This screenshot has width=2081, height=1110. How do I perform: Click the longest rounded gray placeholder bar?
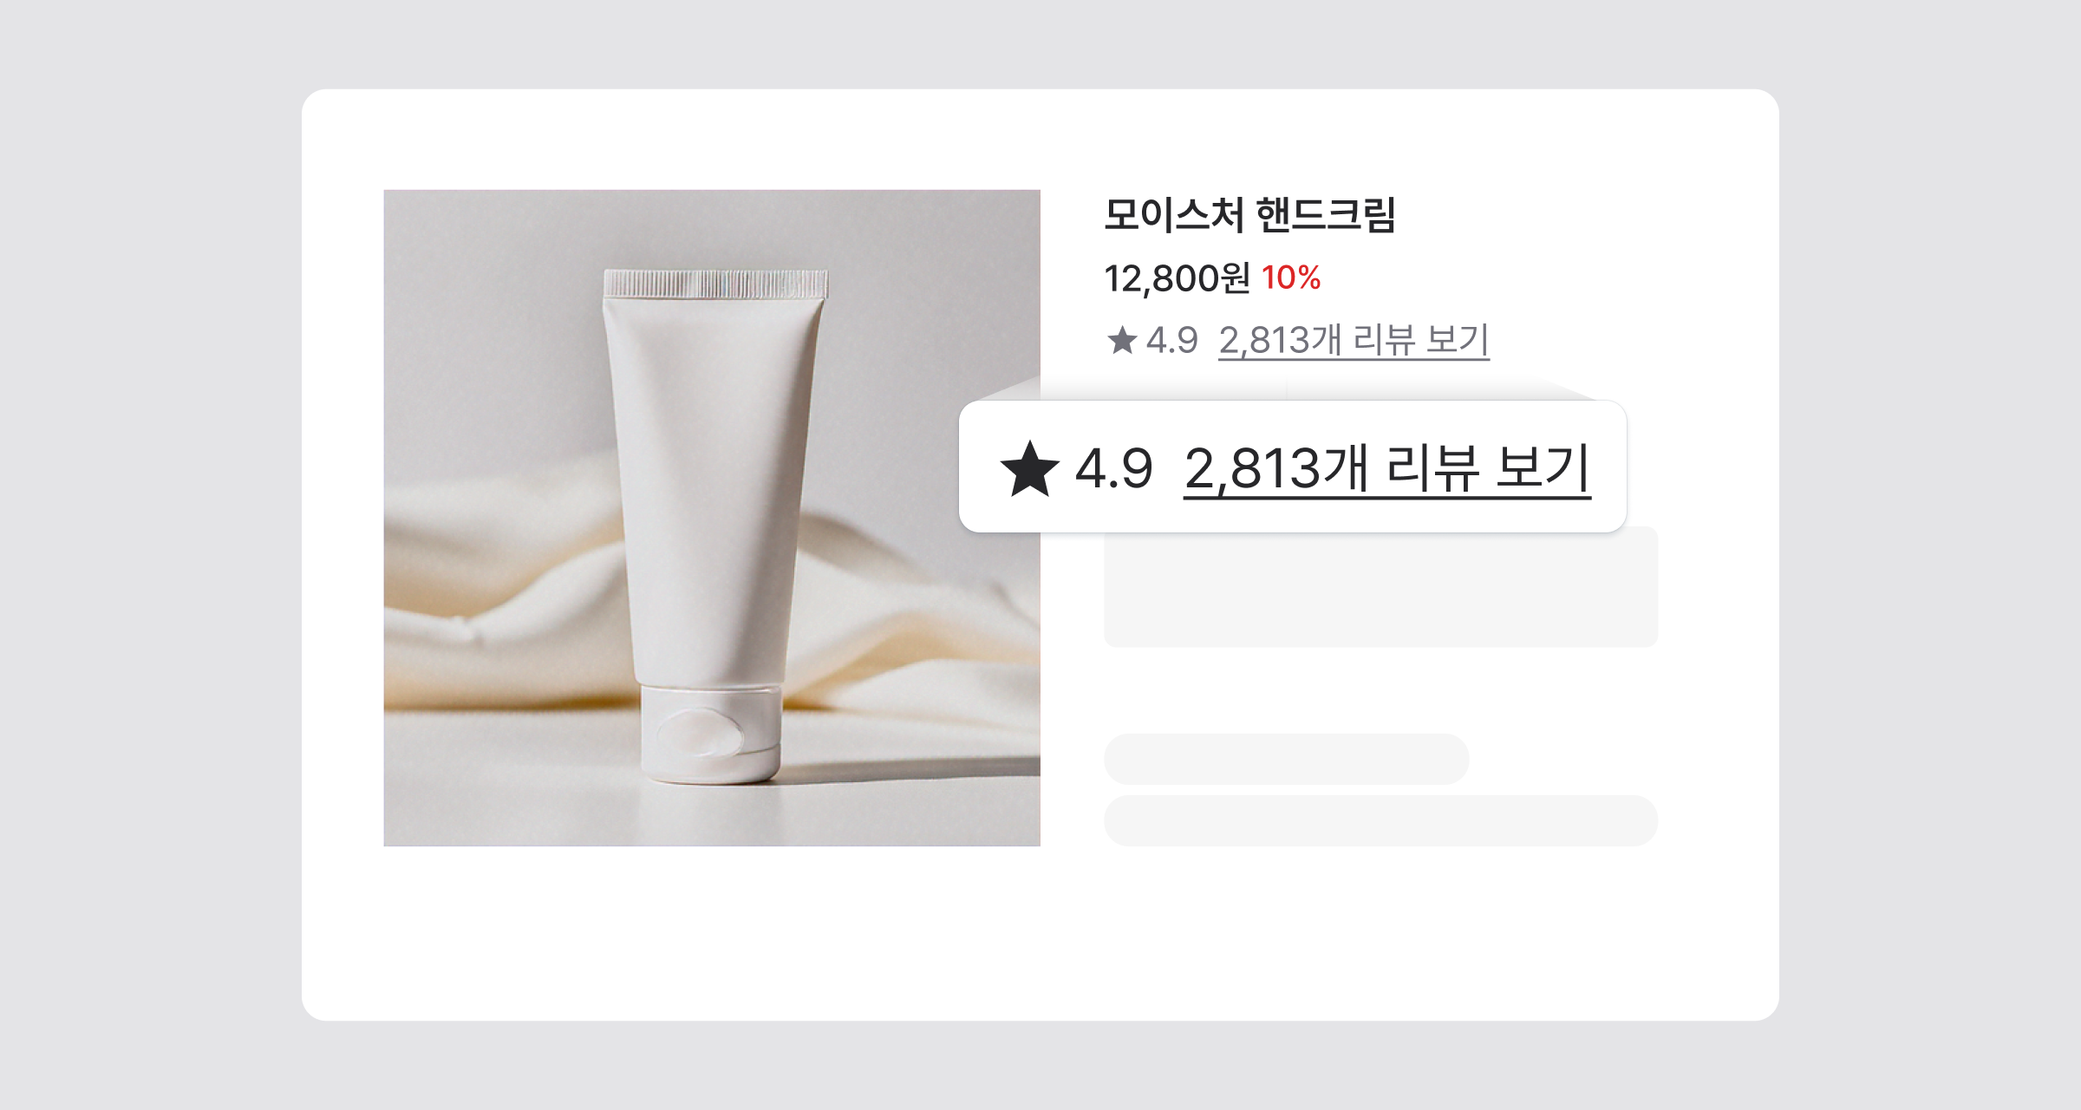tap(1380, 820)
